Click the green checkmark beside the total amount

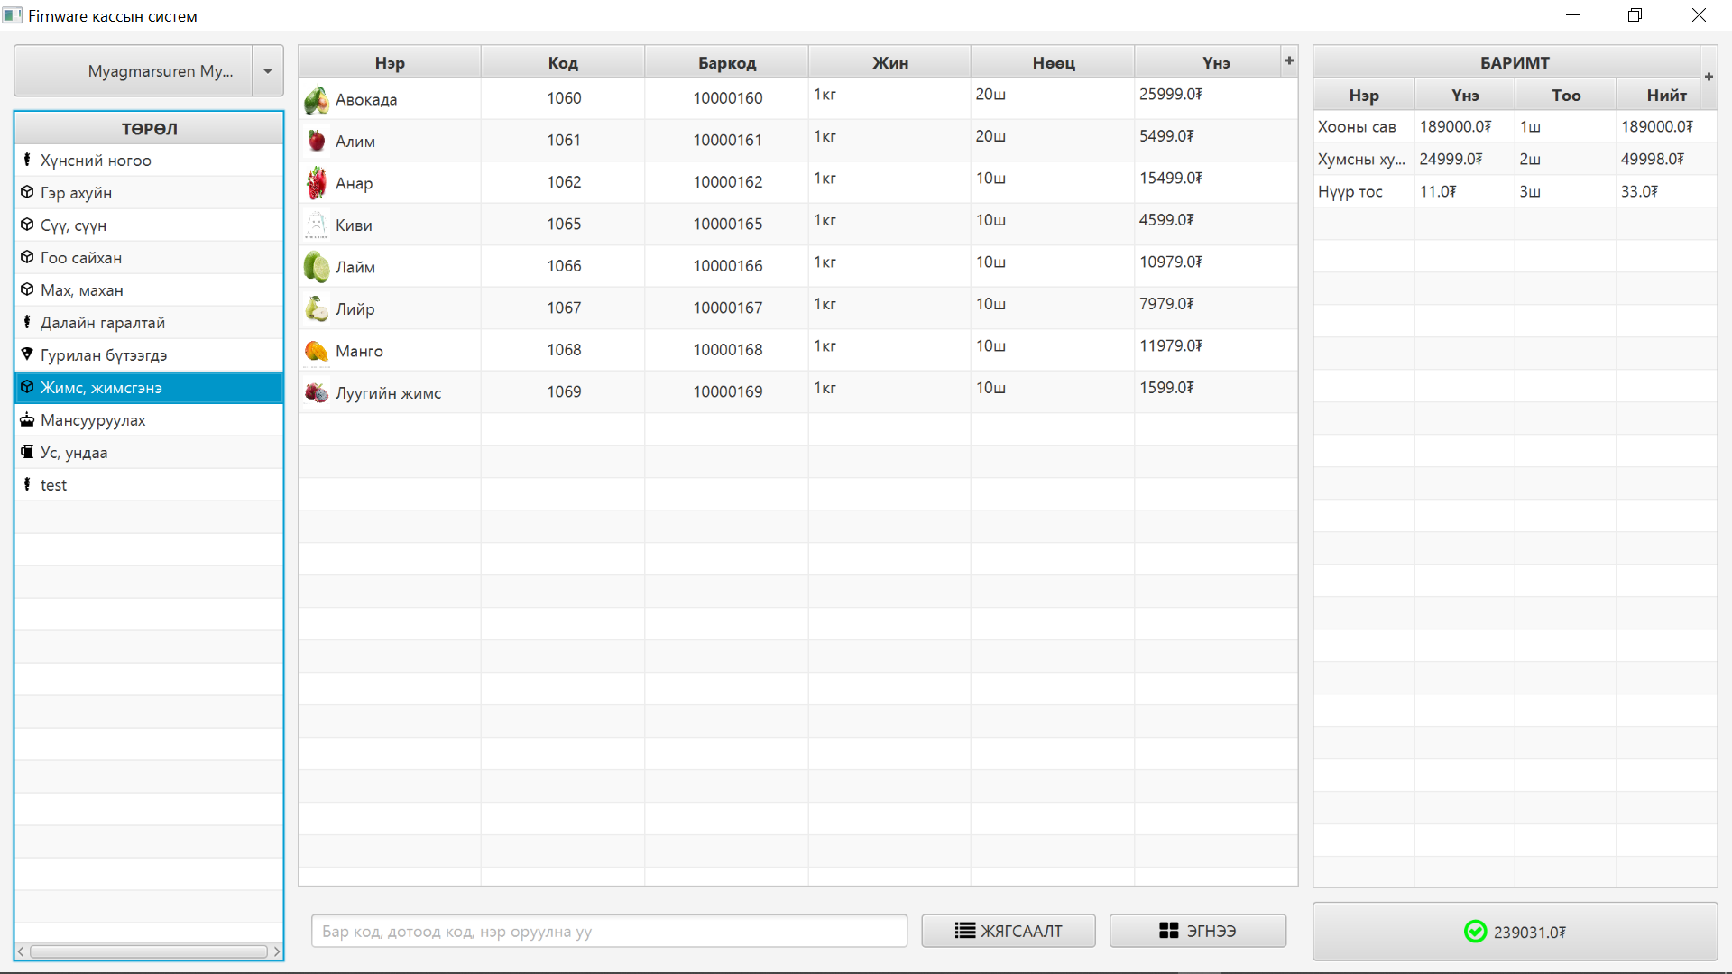coord(1474,932)
